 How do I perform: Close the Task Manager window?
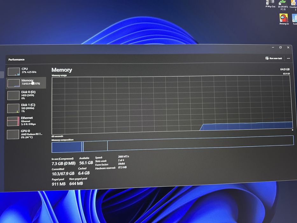click(288, 47)
